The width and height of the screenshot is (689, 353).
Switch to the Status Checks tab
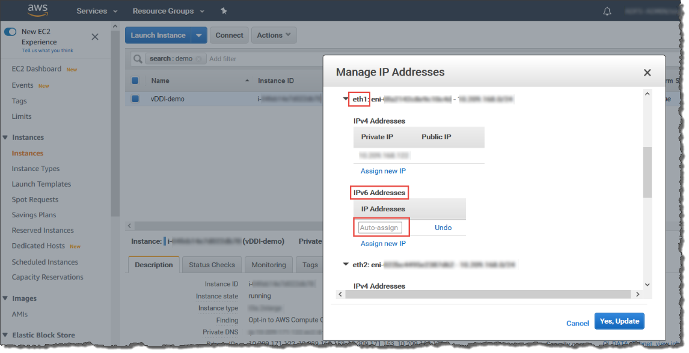click(x=212, y=265)
